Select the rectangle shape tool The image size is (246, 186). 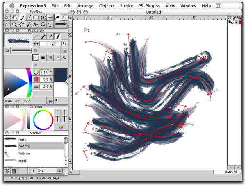point(36,17)
